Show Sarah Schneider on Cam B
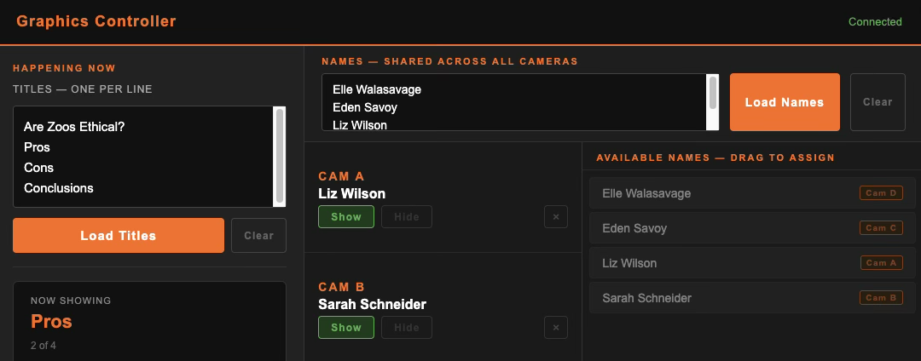This screenshot has width=921, height=361. 346,327
